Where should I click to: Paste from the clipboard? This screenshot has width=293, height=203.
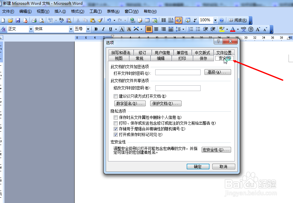[x=92, y=20]
